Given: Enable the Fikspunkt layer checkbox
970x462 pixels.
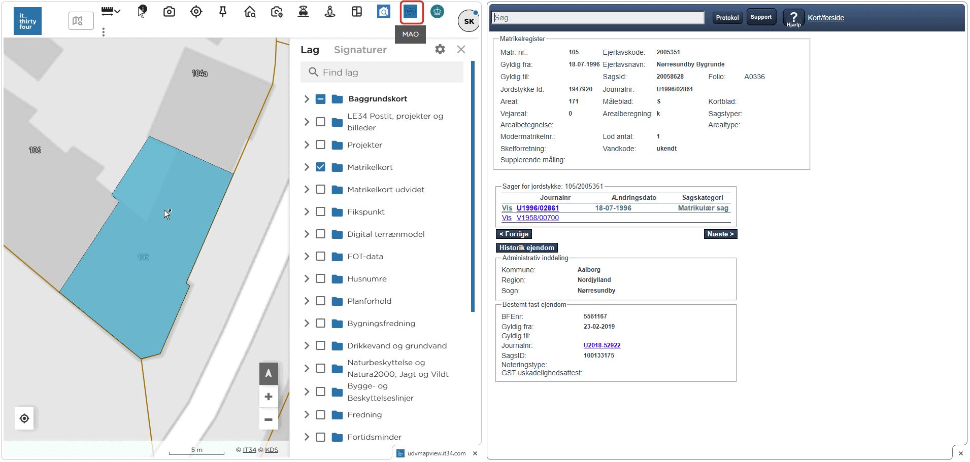Looking at the screenshot, I should coord(320,211).
